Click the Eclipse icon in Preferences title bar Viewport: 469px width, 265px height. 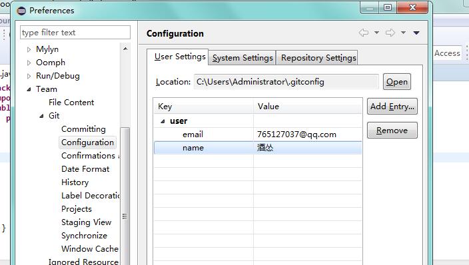21,11
